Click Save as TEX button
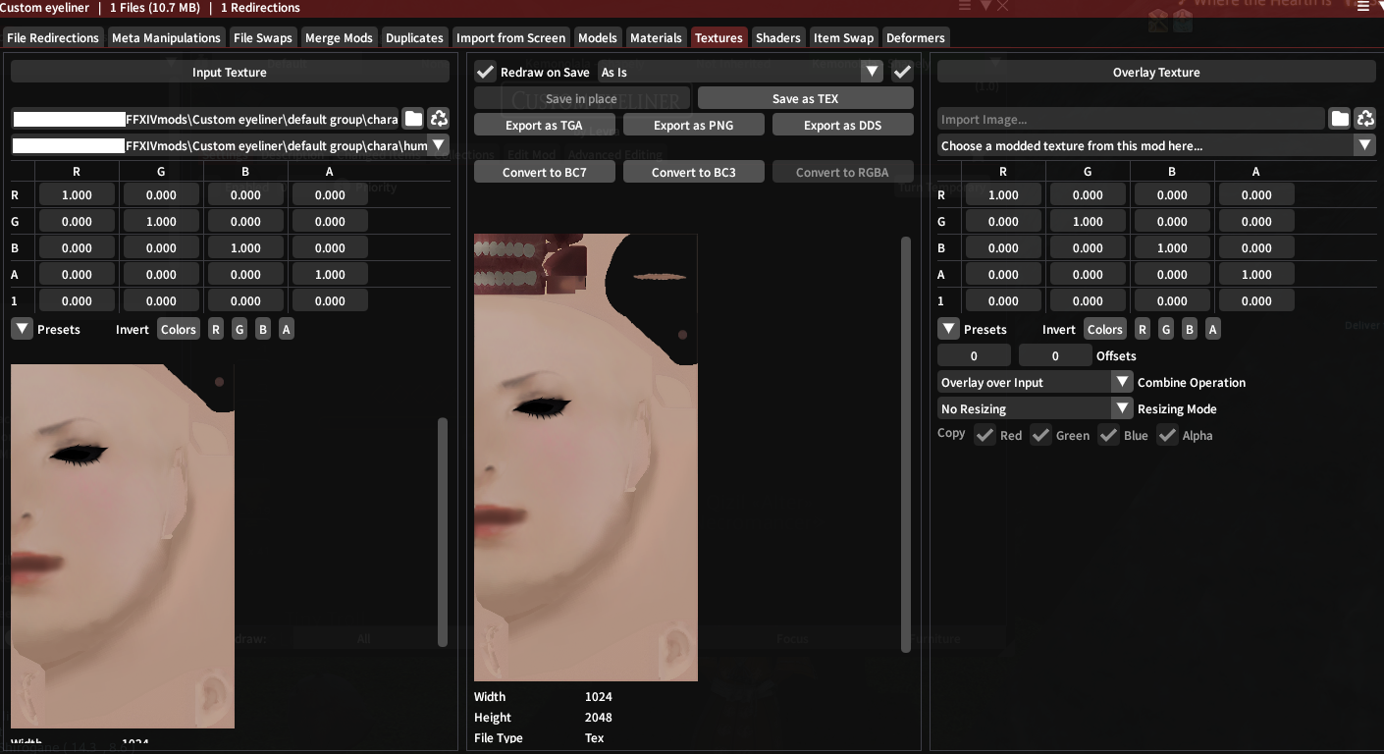 pyautogui.click(x=806, y=98)
